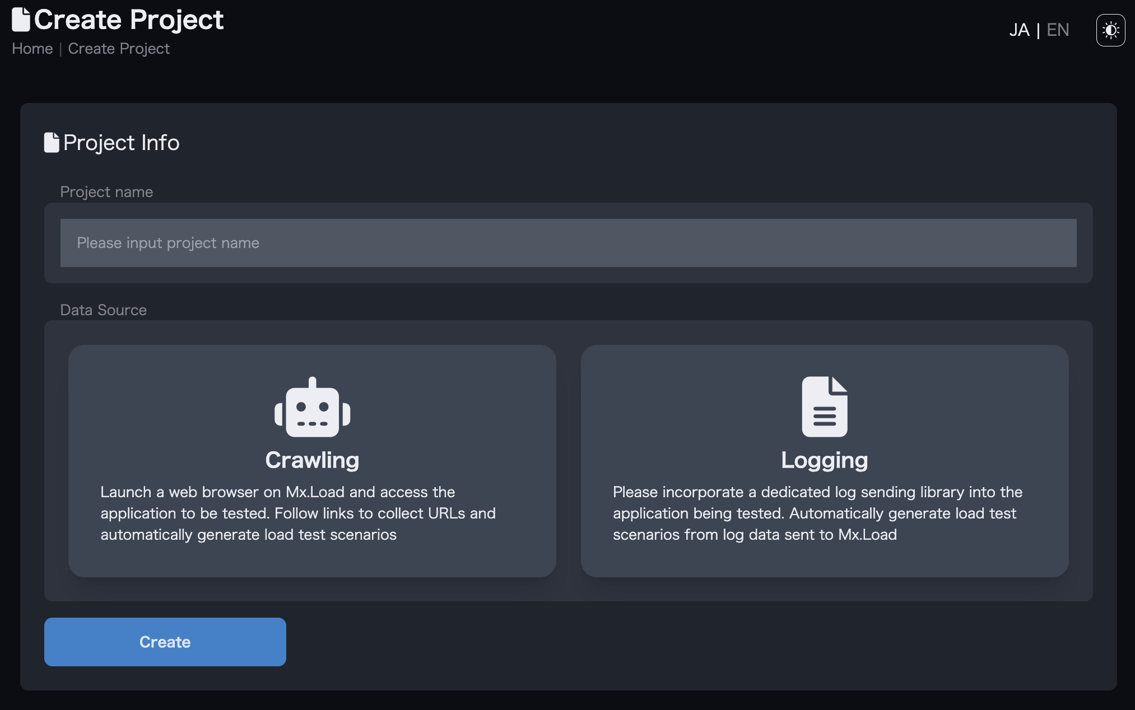1135x710 pixels.
Task: Click the Create Project page file icon
Action: click(x=21, y=20)
